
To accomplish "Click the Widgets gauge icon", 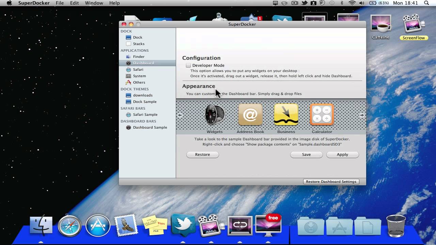I will click(215, 115).
